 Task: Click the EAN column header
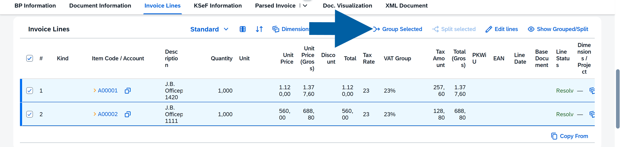pyautogui.click(x=499, y=59)
